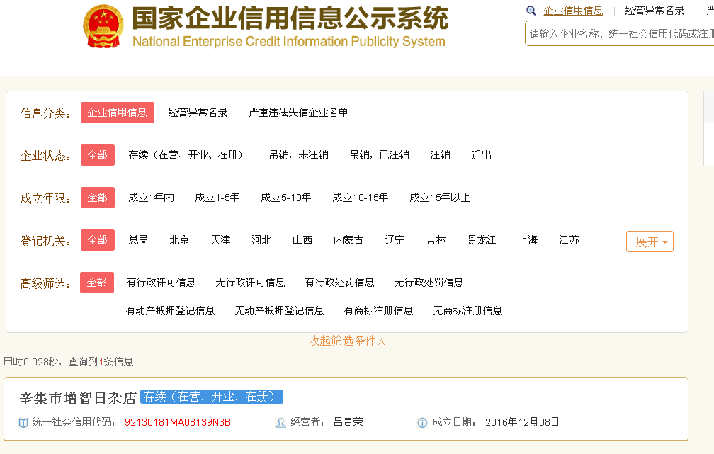
Task: Filter by 吊销，已注销 status
Action: click(380, 155)
